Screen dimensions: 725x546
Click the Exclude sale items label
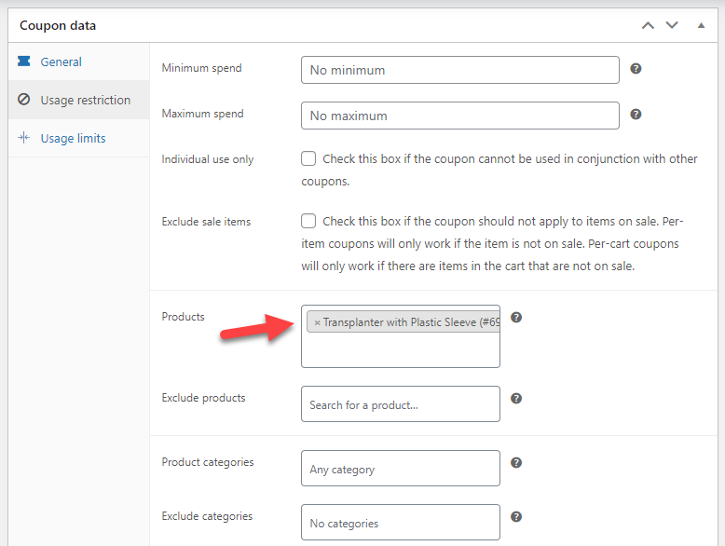coord(206,222)
